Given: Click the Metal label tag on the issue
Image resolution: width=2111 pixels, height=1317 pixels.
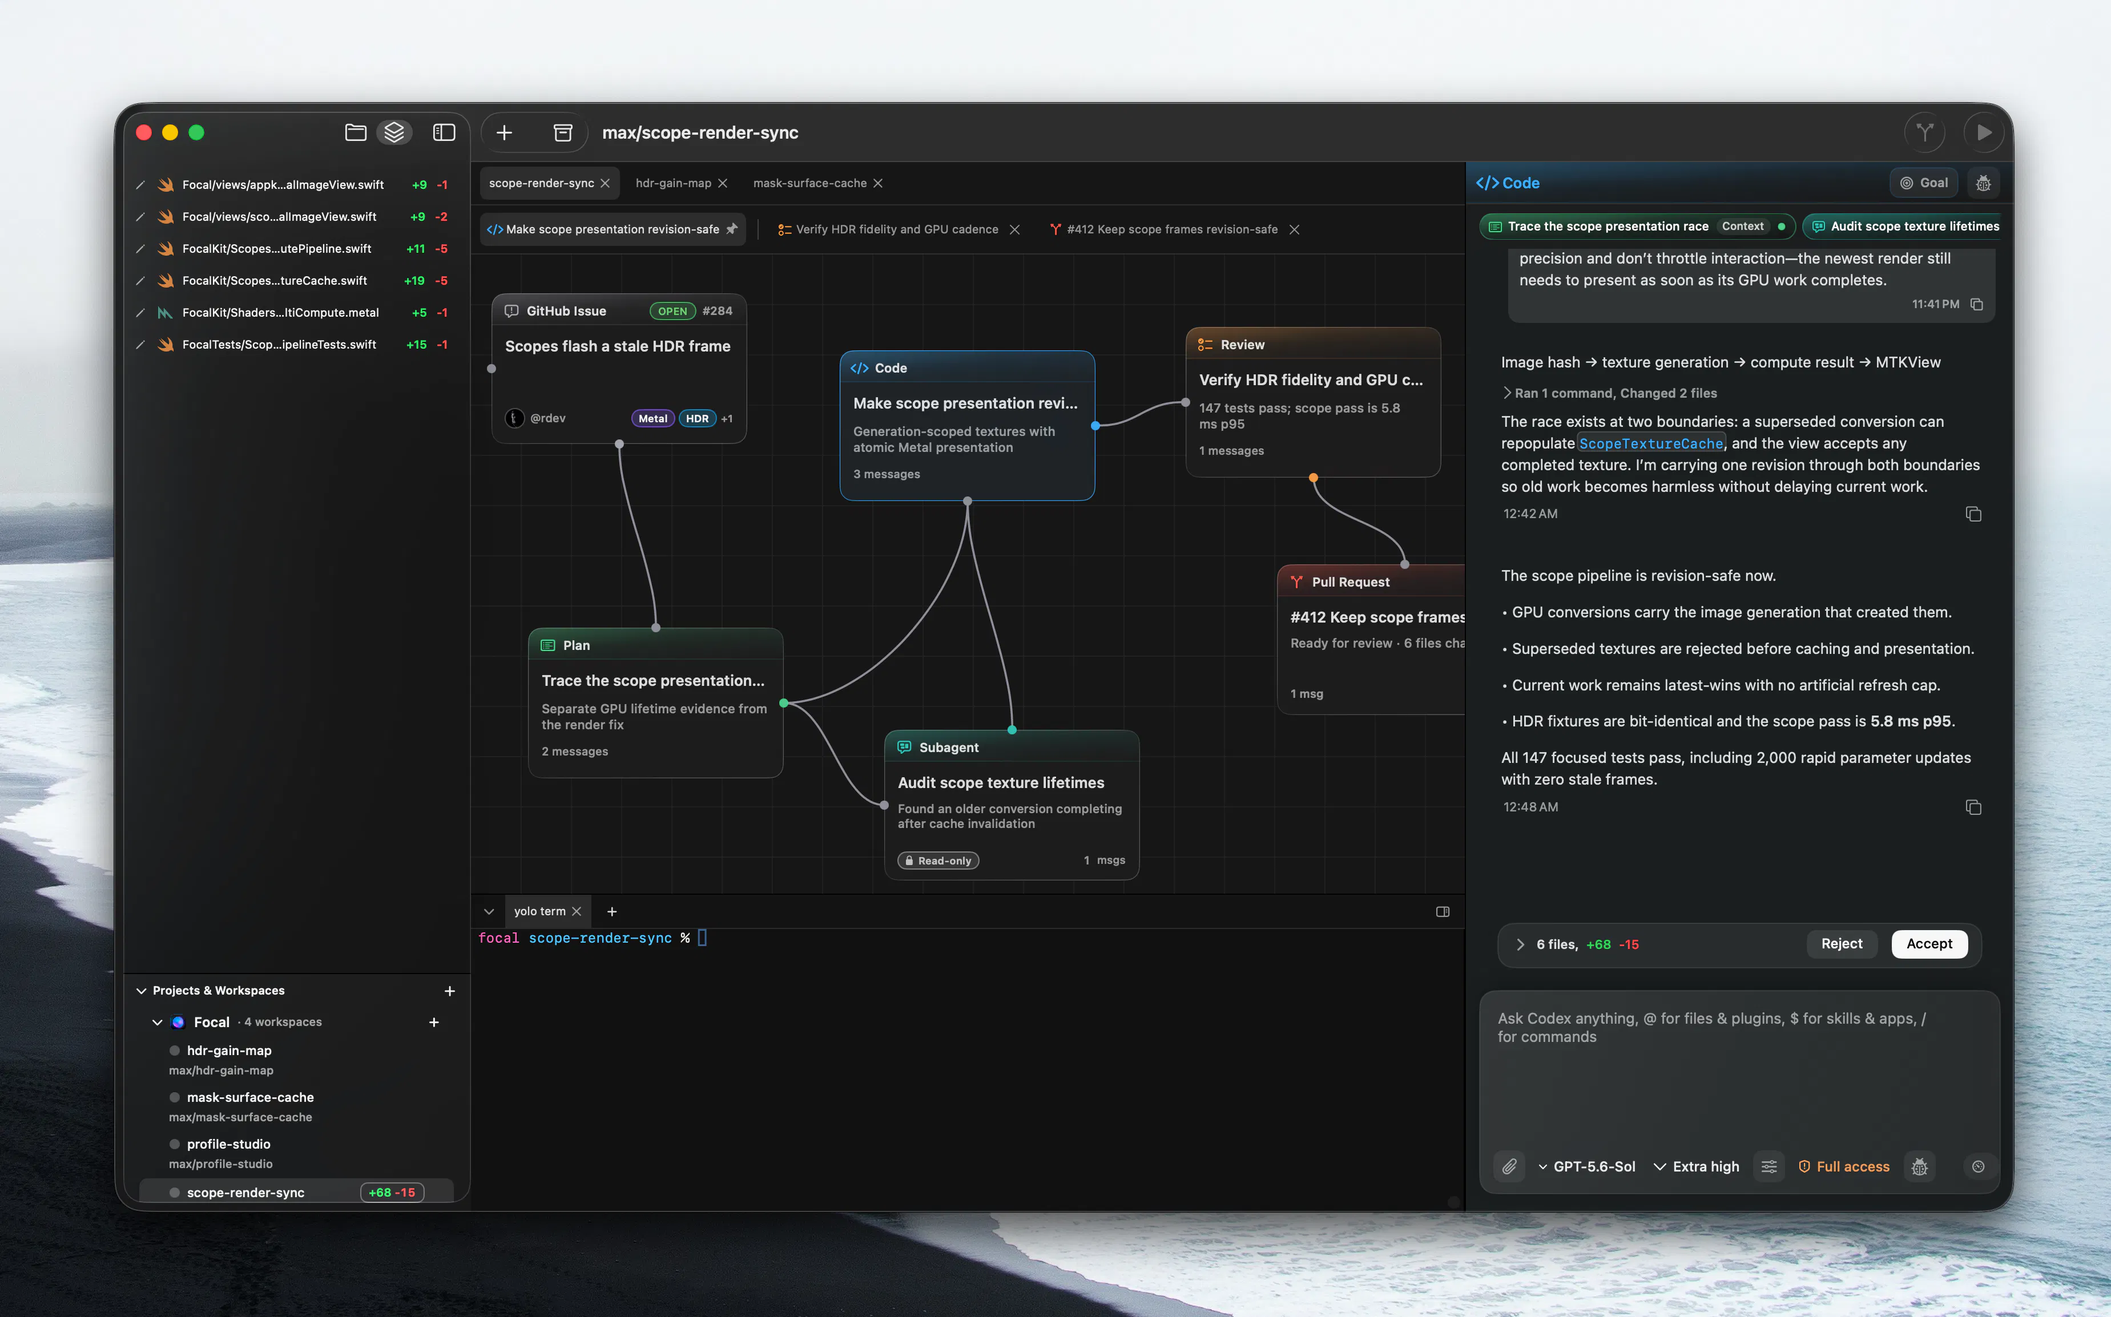Looking at the screenshot, I should point(652,418).
